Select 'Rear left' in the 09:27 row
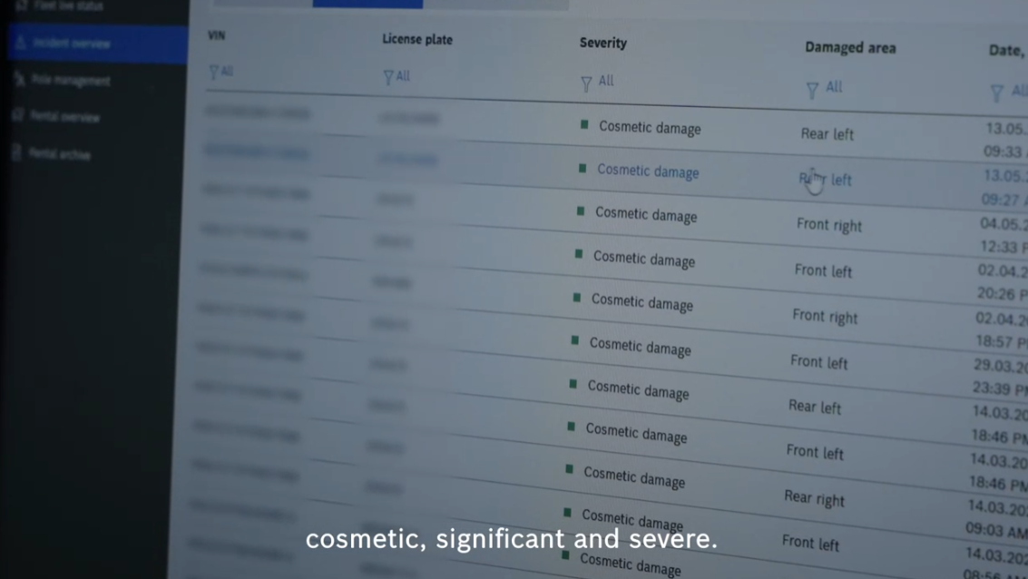 825,179
